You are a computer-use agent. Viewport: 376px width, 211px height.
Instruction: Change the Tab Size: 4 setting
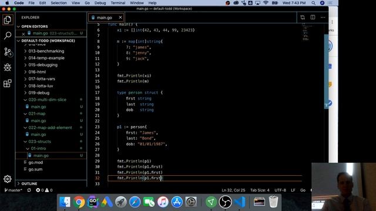pos(260,190)
